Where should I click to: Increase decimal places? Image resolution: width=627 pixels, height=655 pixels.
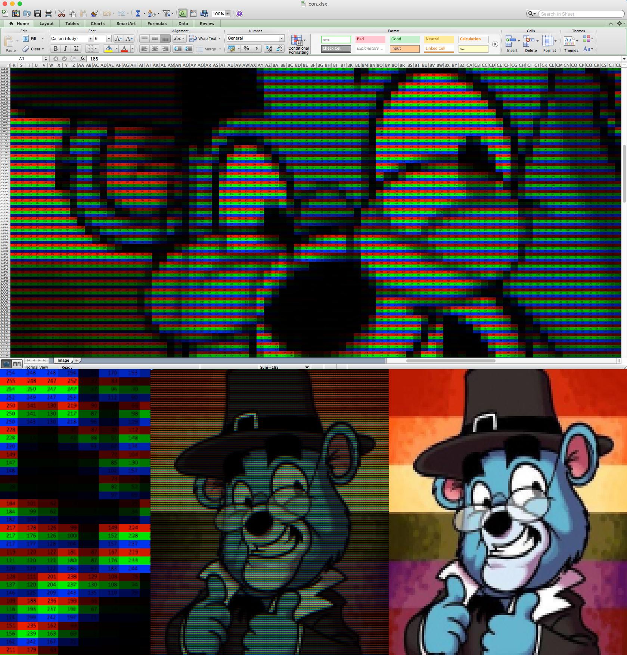click(269, 49)
